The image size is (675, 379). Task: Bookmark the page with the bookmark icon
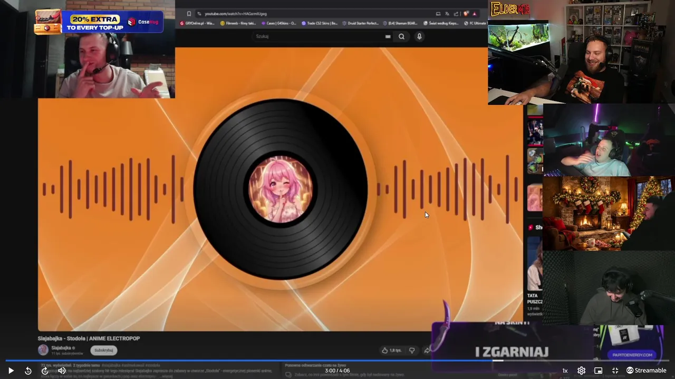[x=189, y=14]
